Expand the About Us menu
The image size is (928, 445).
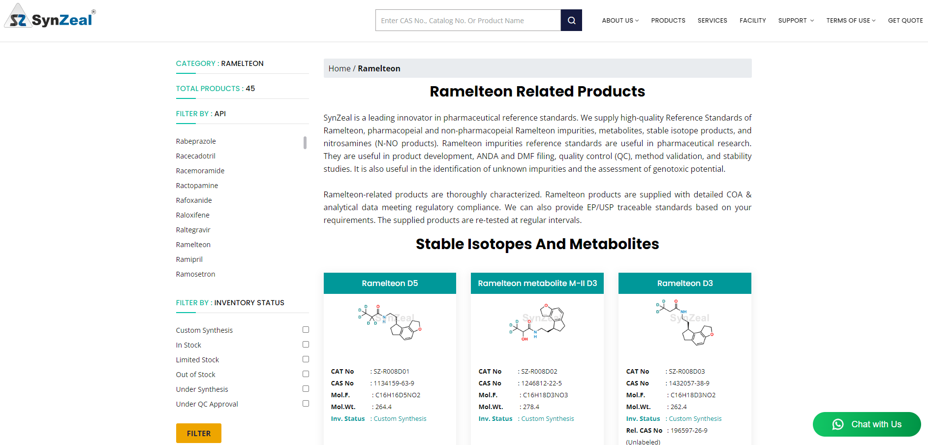[x=620, y=20]
